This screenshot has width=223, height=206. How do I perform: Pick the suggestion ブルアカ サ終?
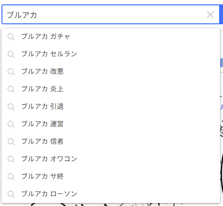click(111, 176)
